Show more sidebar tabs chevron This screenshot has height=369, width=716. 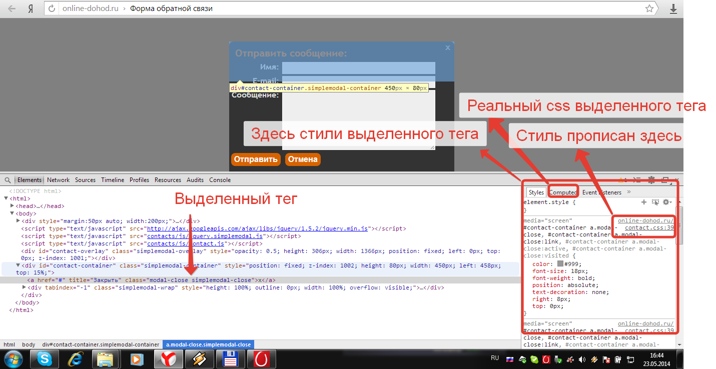628,192
